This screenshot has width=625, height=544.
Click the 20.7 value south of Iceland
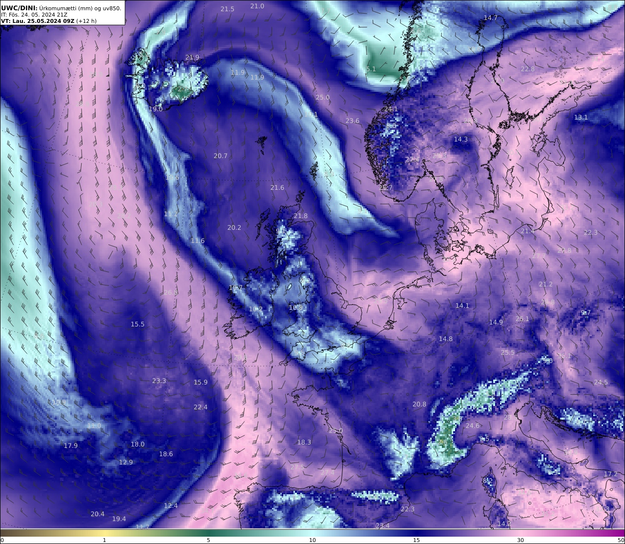[x=221, y=156]
